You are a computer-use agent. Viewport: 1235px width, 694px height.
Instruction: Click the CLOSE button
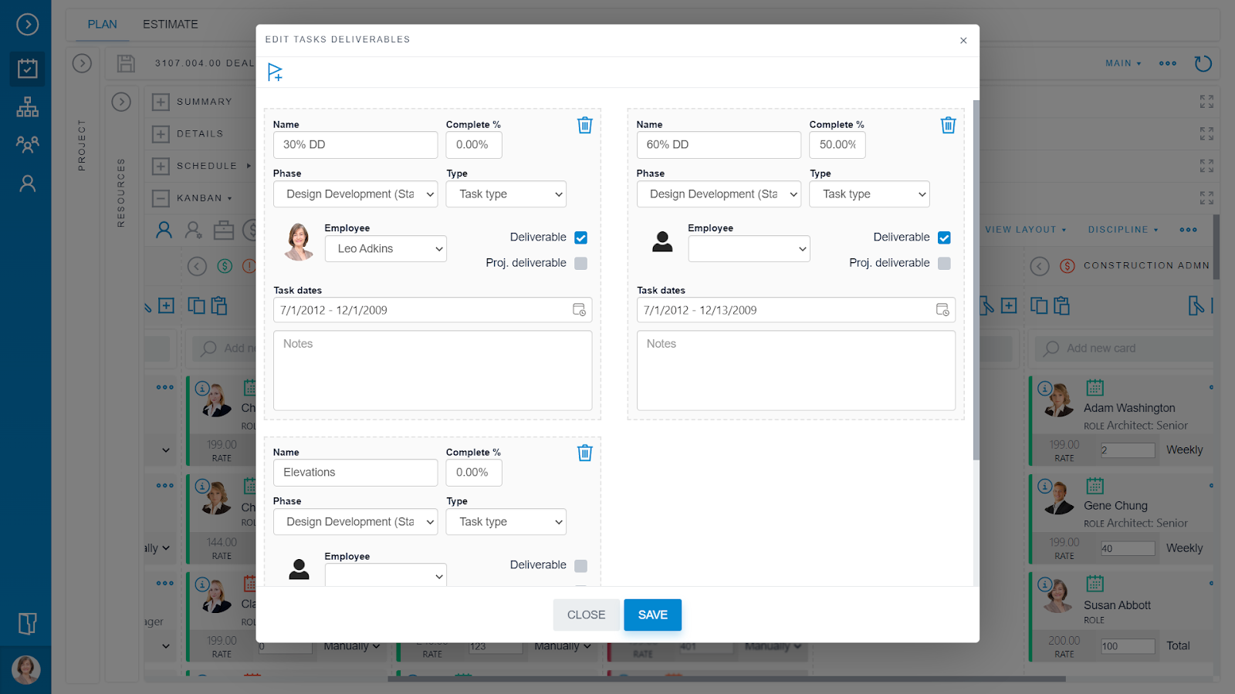click(586, 615)
